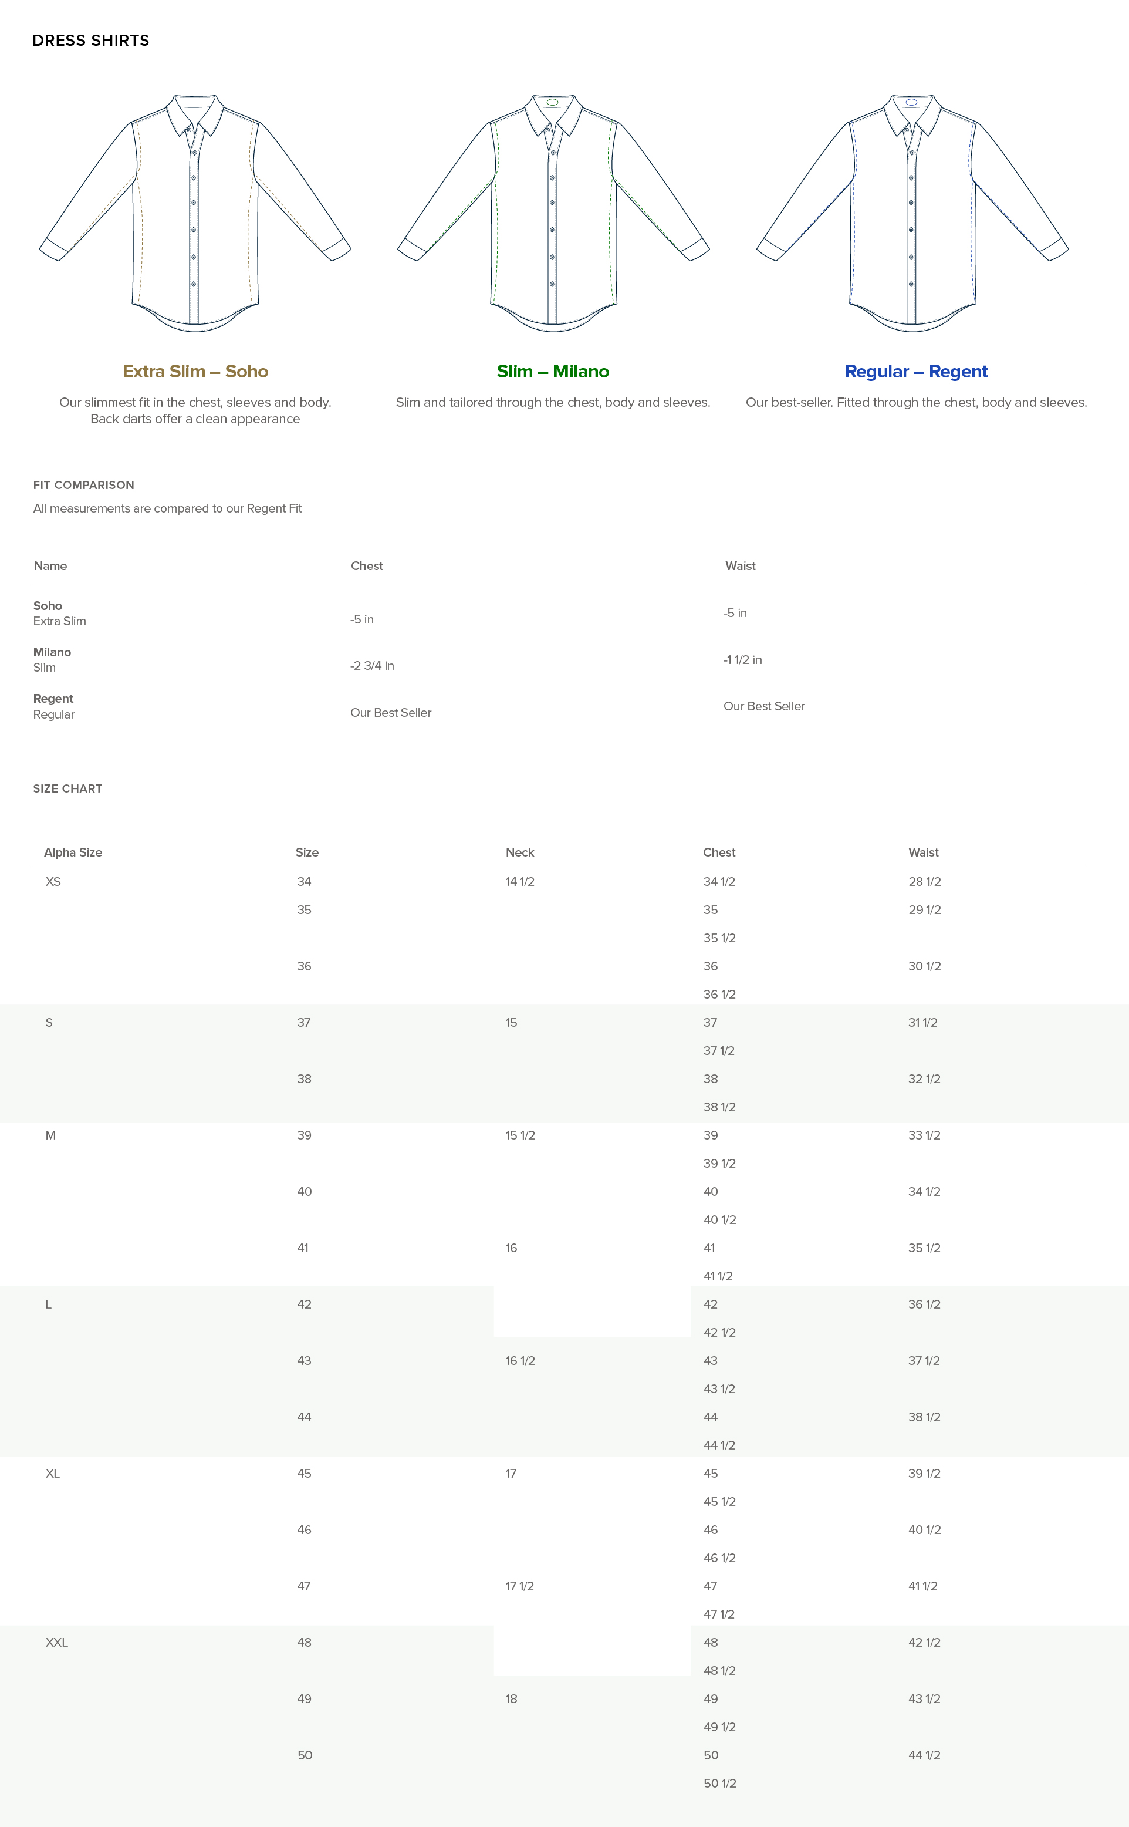Click the 'Regent' row name in fit comparison

pyautogui.click(x=53, y=699)
